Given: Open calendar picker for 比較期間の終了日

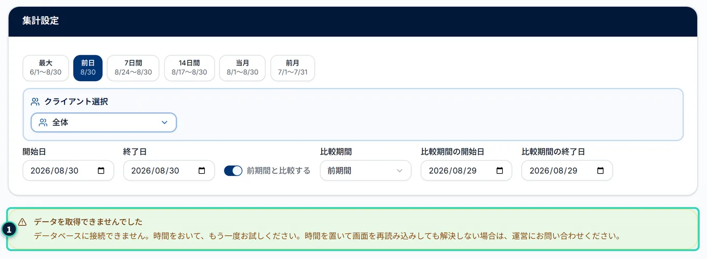Looking at the screenshot, I should pos(600,171).
